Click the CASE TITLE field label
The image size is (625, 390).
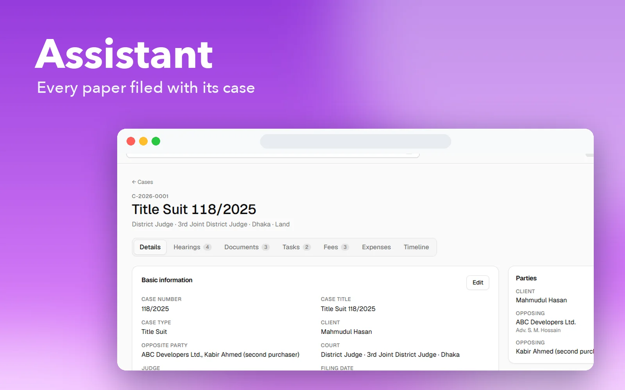pos(336,299)
